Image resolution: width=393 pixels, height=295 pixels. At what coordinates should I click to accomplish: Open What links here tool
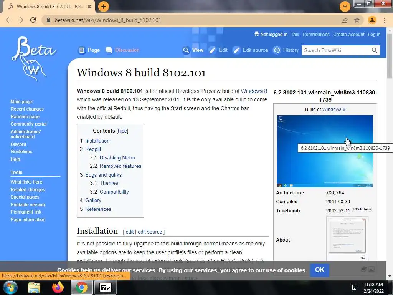coord(26,182)
